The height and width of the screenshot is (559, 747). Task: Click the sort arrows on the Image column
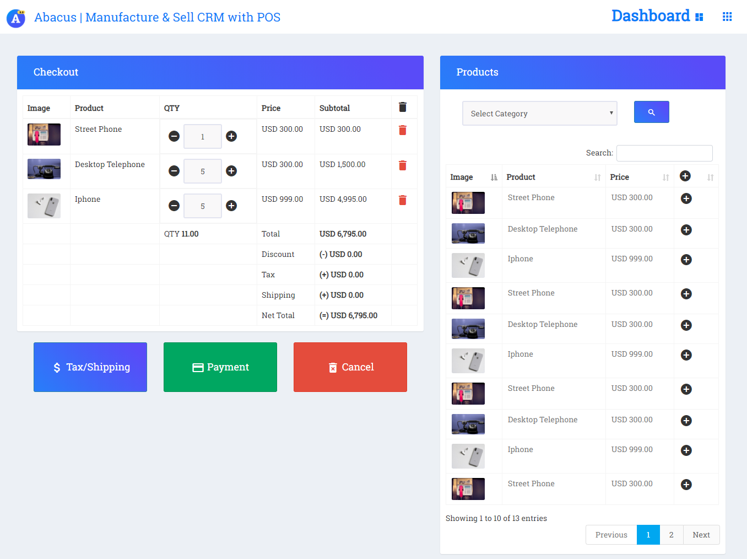[x=493, y=176]
